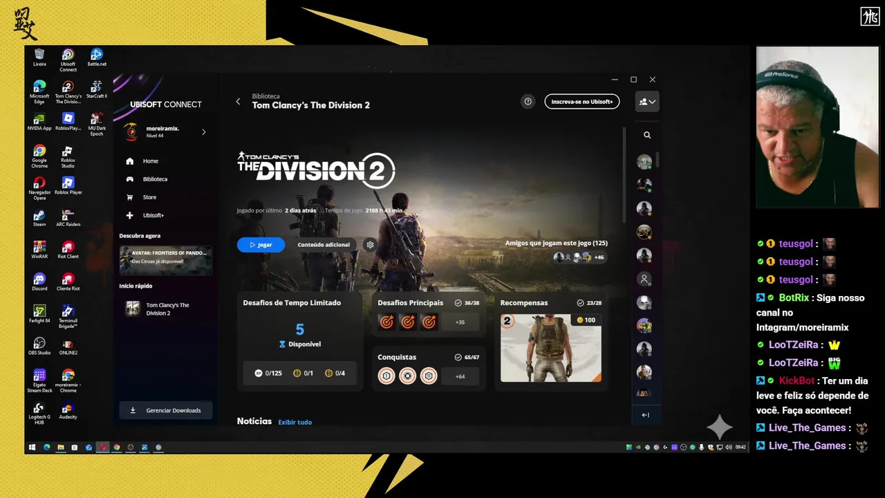885x498 pixels.
Task: Open Riot Client desktop icon
Action: pos(68,250)
